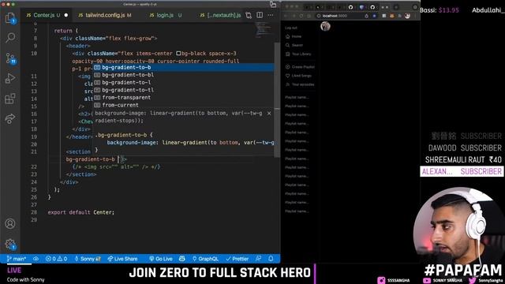Click the Prettier status item

238,259
